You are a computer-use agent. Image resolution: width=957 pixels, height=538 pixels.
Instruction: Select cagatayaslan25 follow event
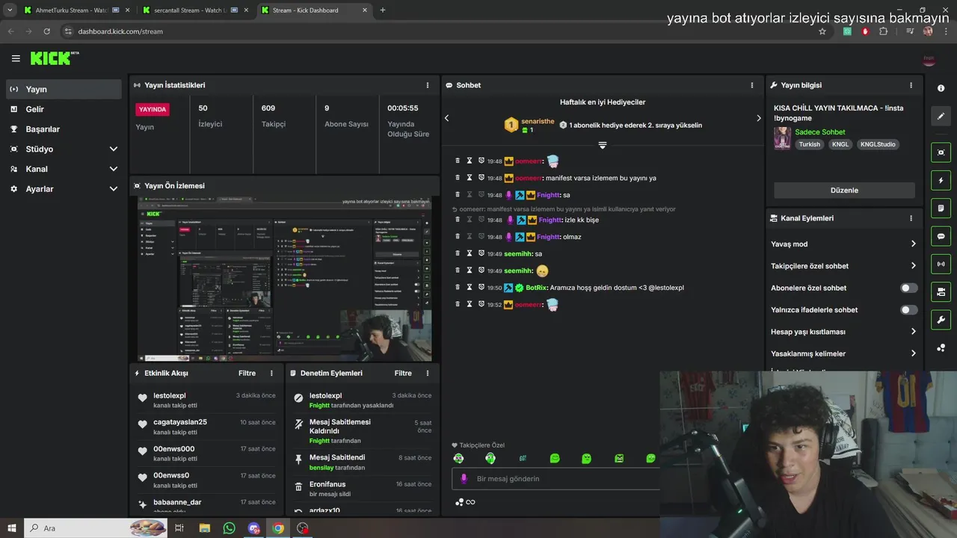207,427
